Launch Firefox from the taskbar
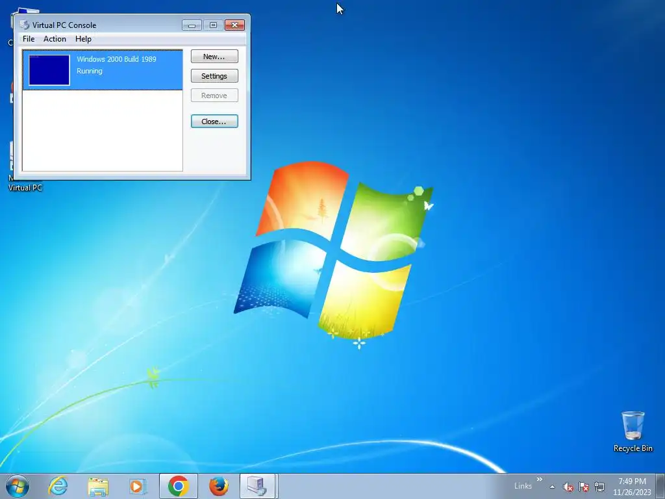The width and height of the screenshot is (665, 499). pyautogui.click(x=219, y=486)
